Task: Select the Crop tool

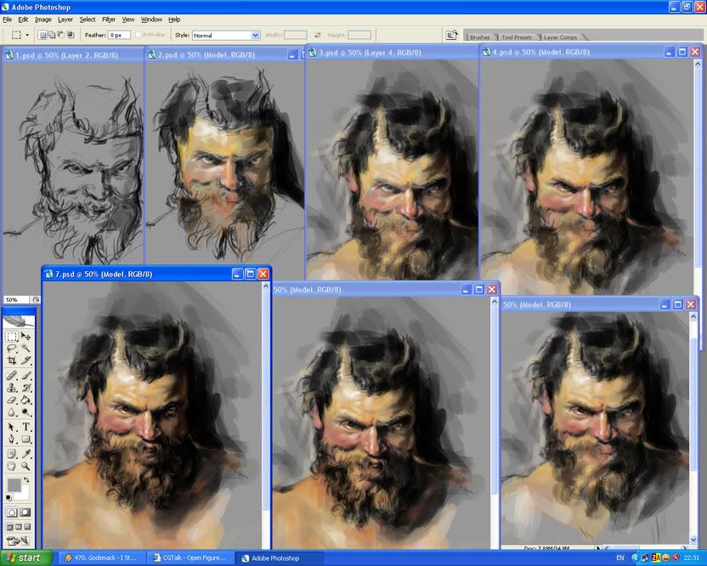Action: 12,361
